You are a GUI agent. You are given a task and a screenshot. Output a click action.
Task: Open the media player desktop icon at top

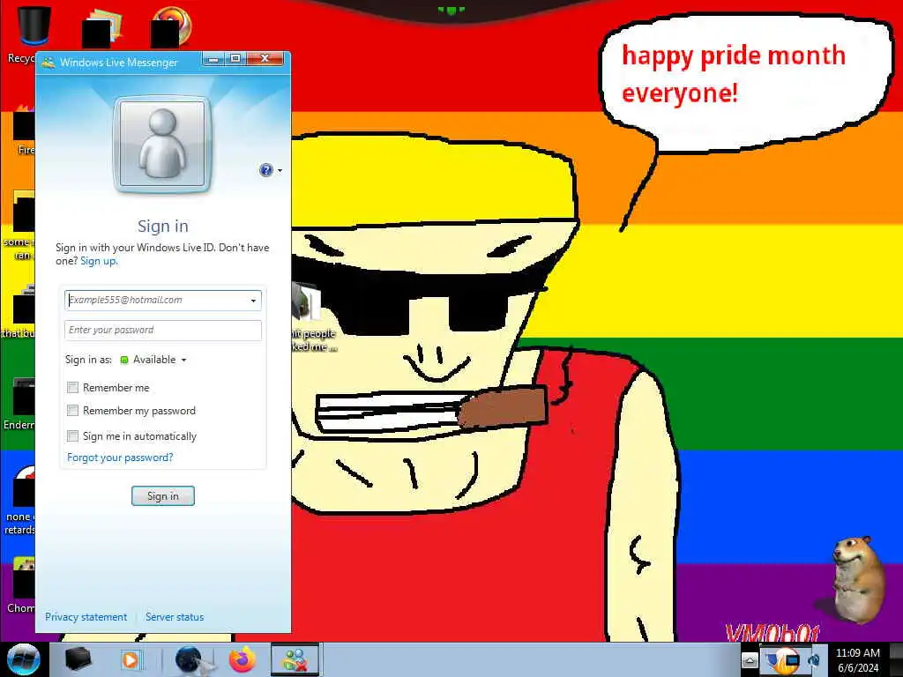coord(171,27)
